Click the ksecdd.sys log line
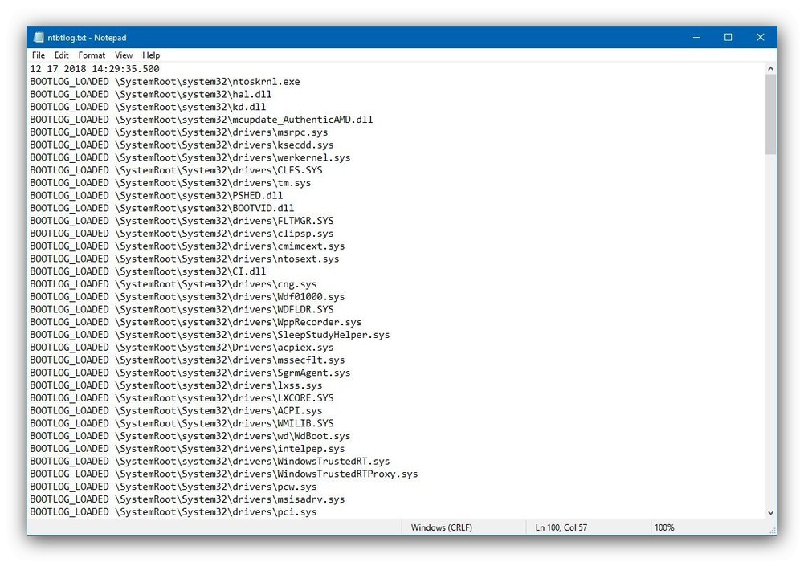Screen dimensions: 804x562 182,145
